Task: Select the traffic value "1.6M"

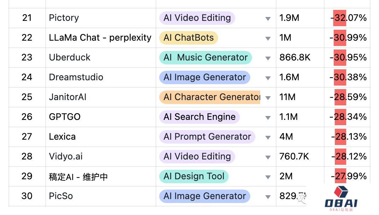Action: point(289,77)
